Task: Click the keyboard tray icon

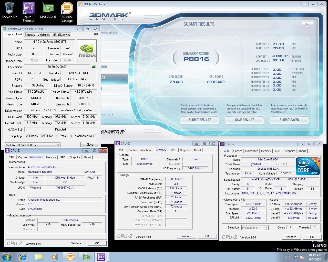Action: tap(288, 257)
